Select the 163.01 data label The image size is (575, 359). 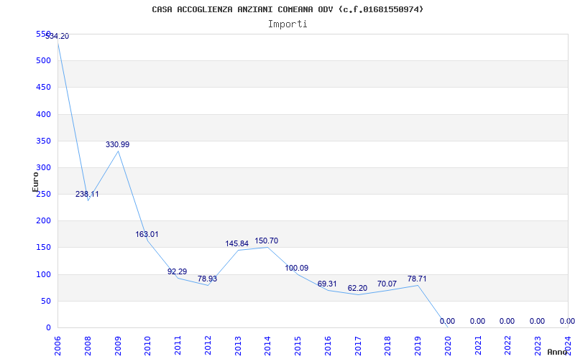pos(147,235)
